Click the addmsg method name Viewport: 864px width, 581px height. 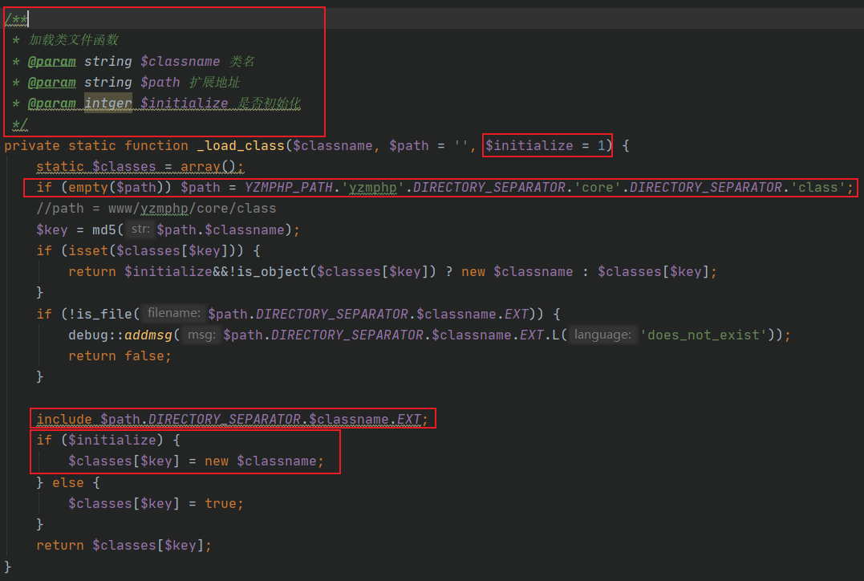(148, 335)
